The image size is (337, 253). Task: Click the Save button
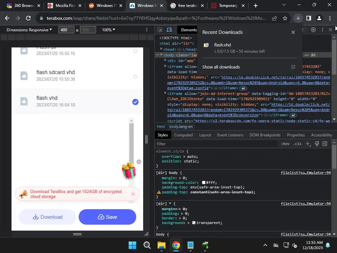point(108,217)
